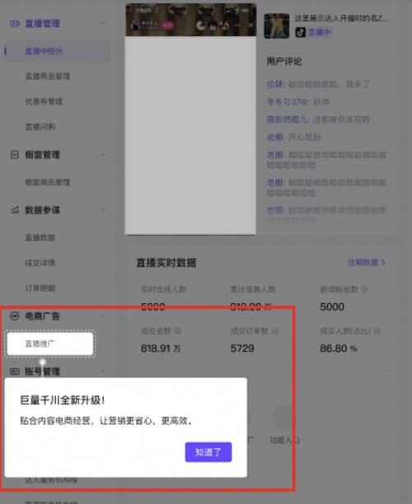Collapse the 数据参谋 section chevron
Image resolution: width=412 pixels, height=504 pixels.
tap(103, 210)
